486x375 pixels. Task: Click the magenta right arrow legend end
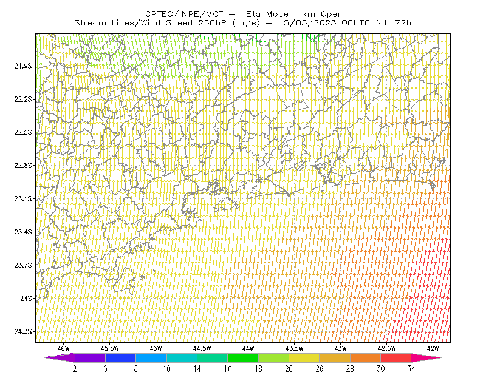(x=426, y=357)
